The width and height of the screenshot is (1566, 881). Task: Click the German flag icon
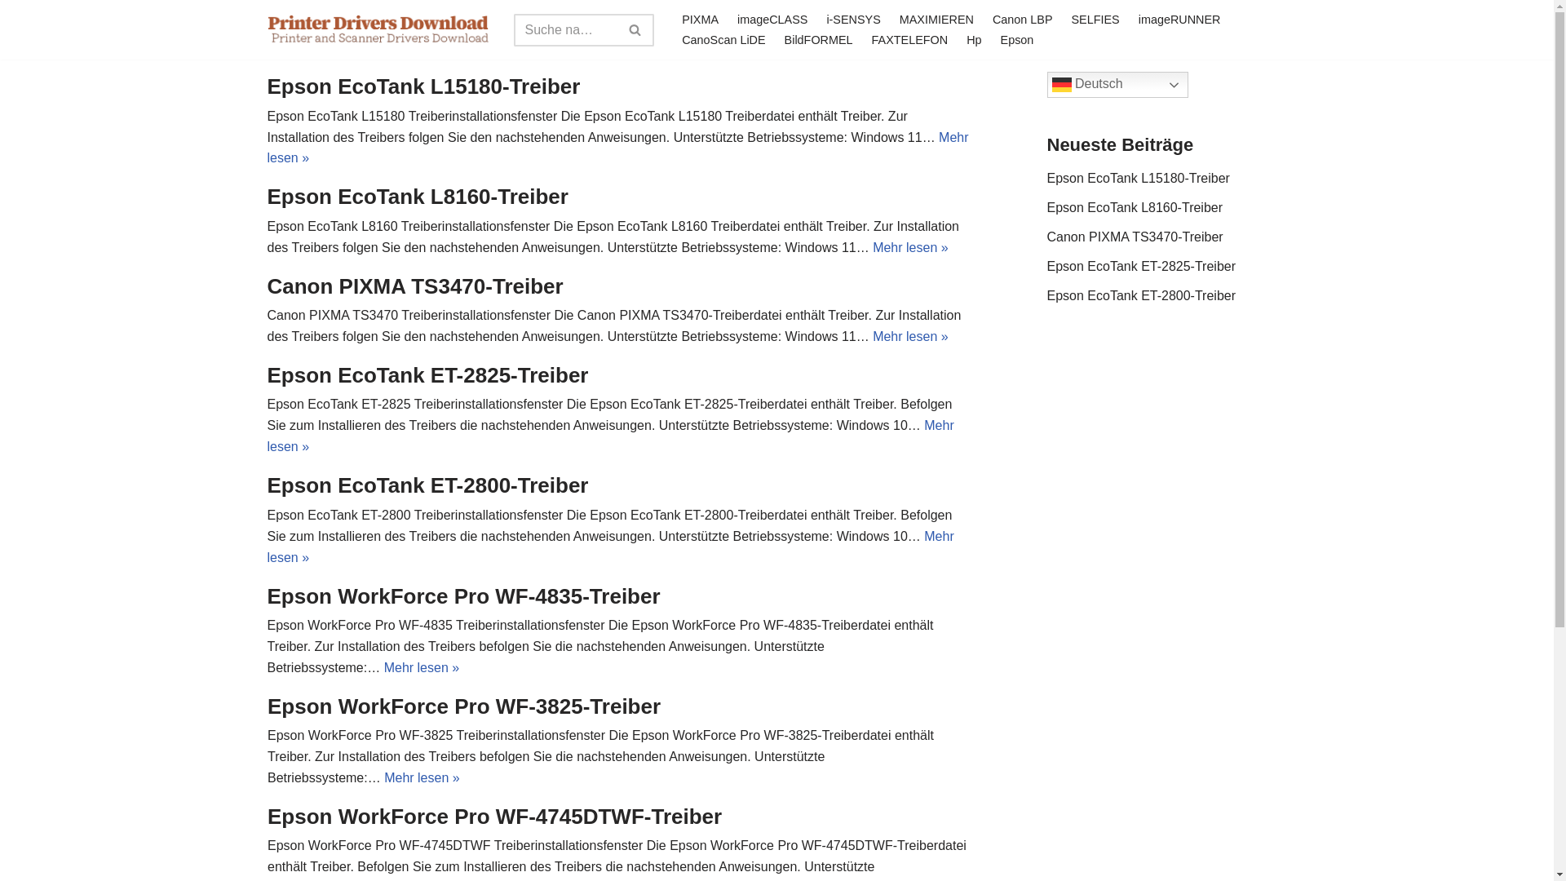(1061, 85)
